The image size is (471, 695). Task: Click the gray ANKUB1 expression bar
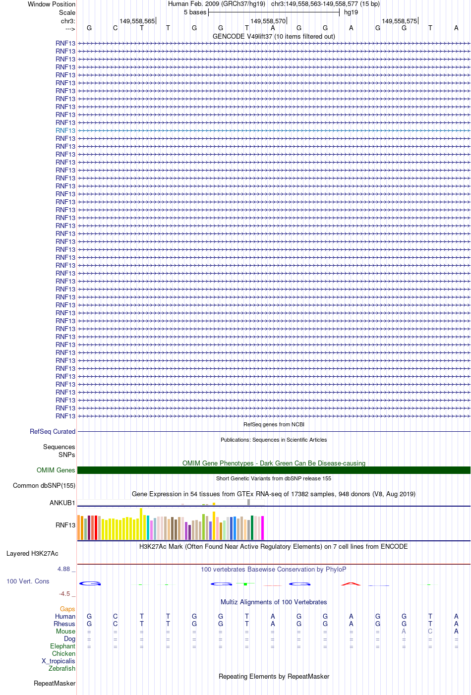pyautogui.click(x=248, y=502)
